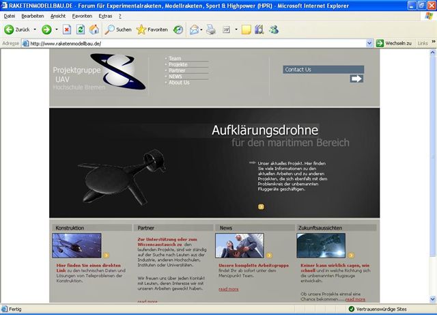Click read more under News section

pyautogui.click(x=228, y=289)
